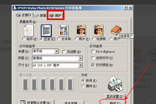Close the print preferences dialog
Screen dimensions: 156x104
pyautogui.click(x=130, y=8)
